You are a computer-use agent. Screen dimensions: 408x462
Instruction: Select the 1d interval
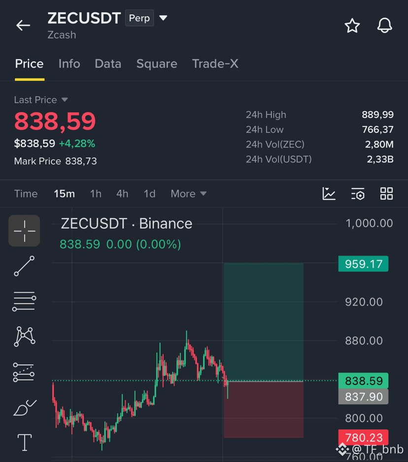tap(149, 193)
